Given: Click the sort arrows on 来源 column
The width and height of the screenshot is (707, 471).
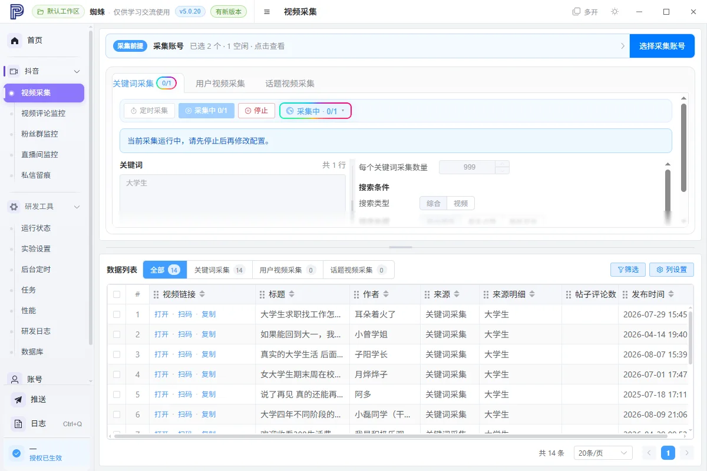Looking at the screenshot, I should point(457,294).
